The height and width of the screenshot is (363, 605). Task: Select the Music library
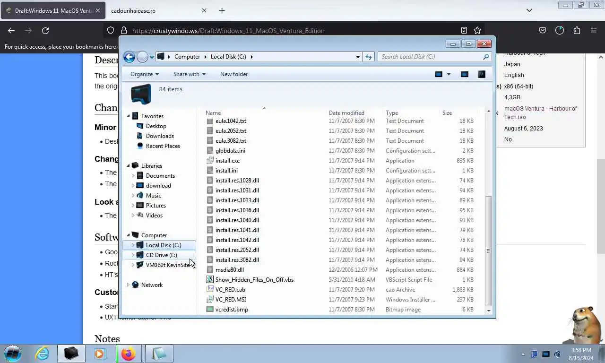(153, 196)
